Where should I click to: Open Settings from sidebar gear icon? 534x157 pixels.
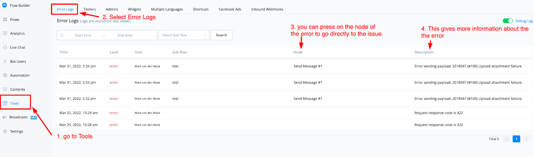pyautogui.click(x=5, y=131)
